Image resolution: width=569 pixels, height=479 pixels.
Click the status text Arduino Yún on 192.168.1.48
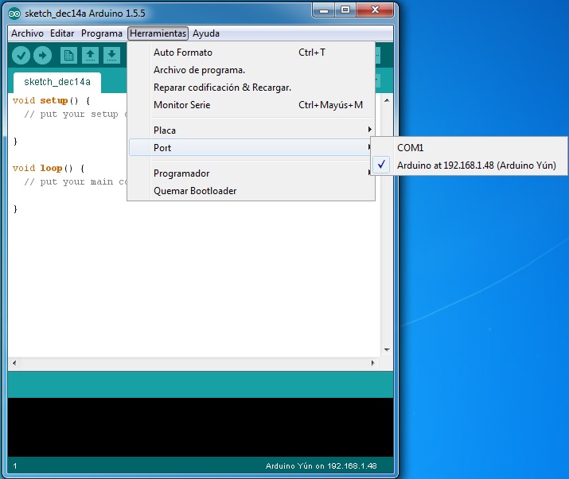click(x=322, y=466)
